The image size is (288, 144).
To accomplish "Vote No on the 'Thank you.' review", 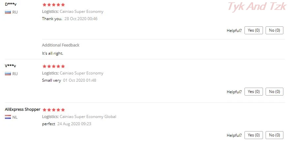I will click(274, 30).
